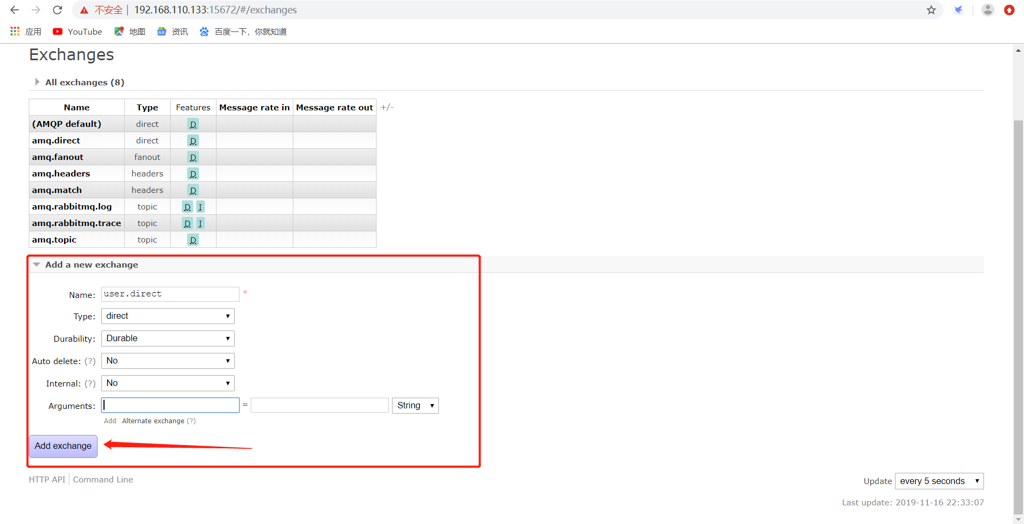Click the D feature badge for amq.match
The width and height of the screenshot is (1024, 524).
193,190
